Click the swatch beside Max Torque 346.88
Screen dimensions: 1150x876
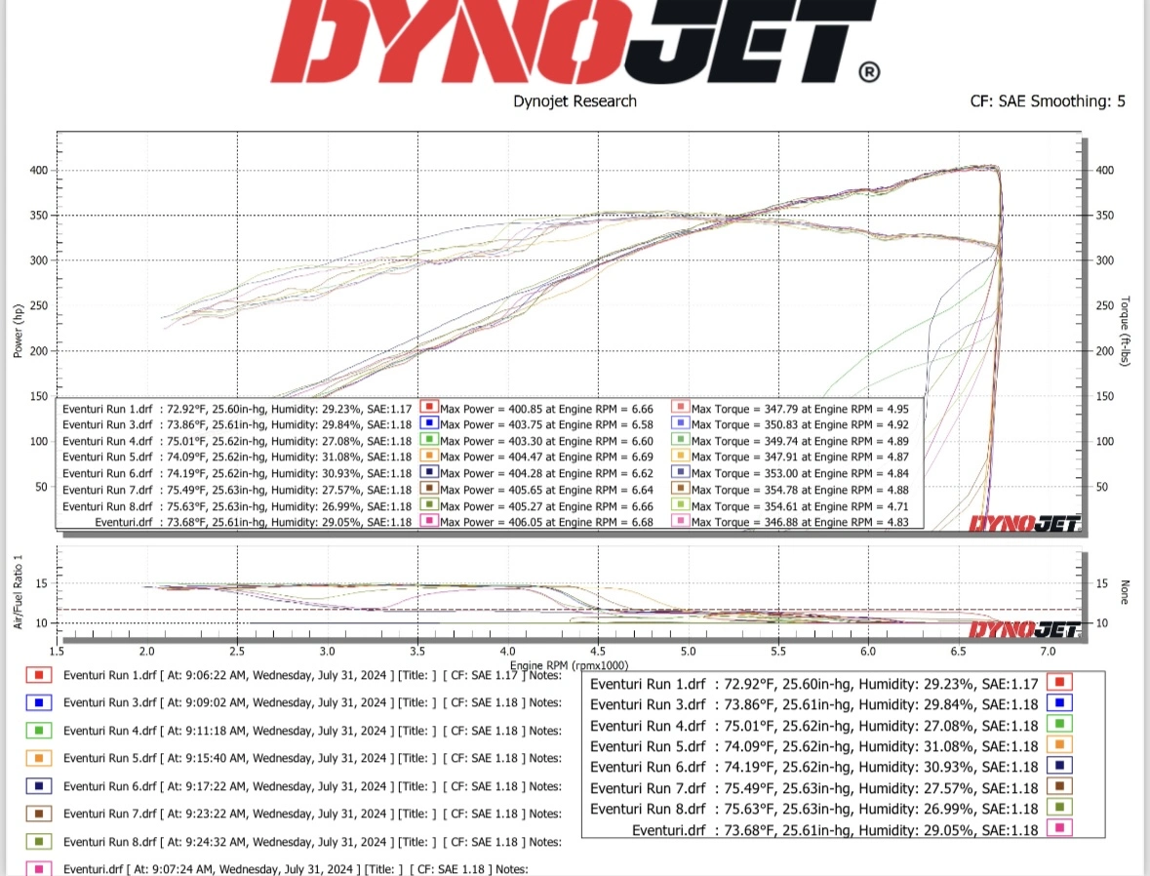[681, 520]
